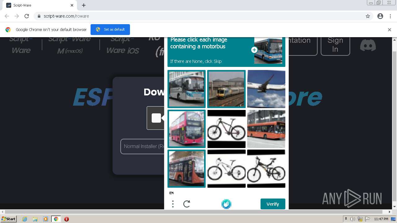This screenshot has height=223, width=397.
Task: Click the Sign In button
Action: (335, 45)
